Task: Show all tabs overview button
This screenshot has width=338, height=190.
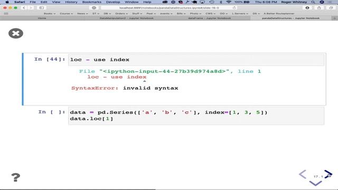Action: tap(331, 8)
